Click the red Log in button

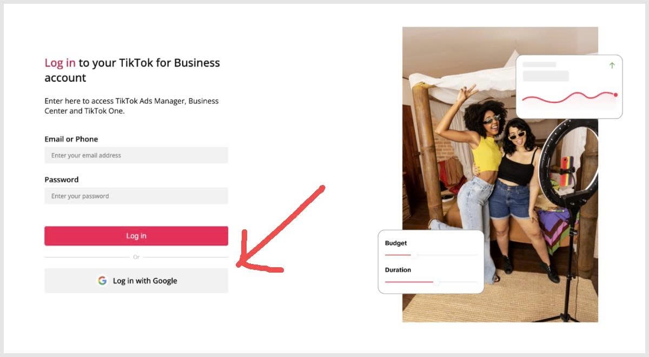[136, 236]
